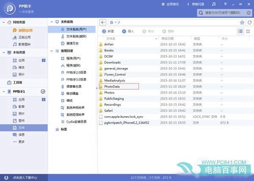The image size is (254, 181).
Task: Collapse the middle panel with splitter arrow
Action: coord(97,88)
